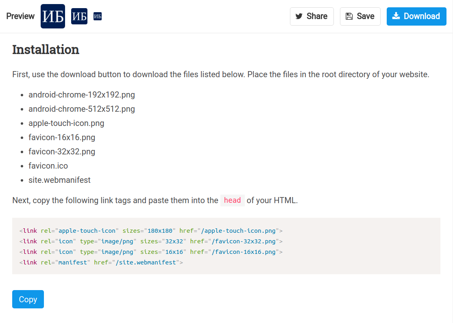453x323 pixels.
Task: Share the favicon via Share button
Action: pos(312,16)
